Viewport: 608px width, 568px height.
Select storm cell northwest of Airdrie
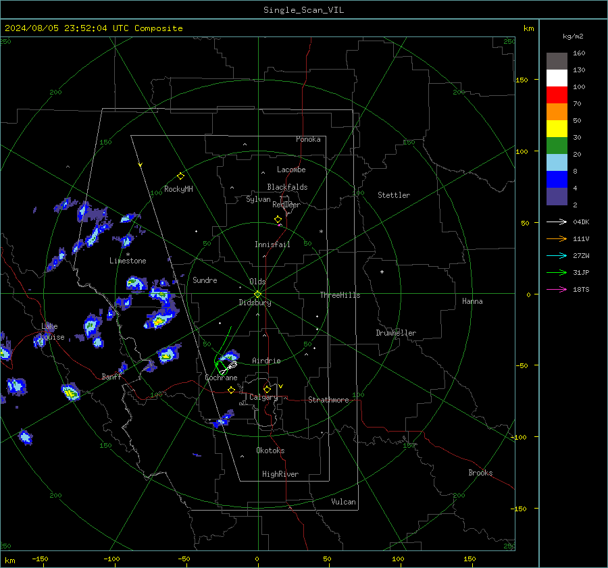pos(230,355)
